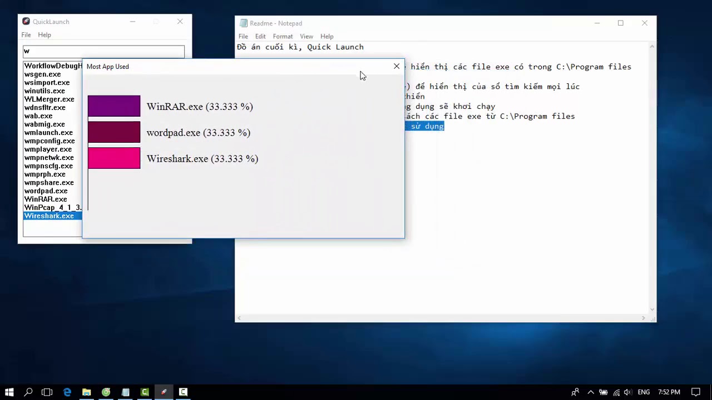Screen dimensions: 712x400
Task: Select wmpconfig.exe in the QuickLaunch list
Action: (53, 141)
